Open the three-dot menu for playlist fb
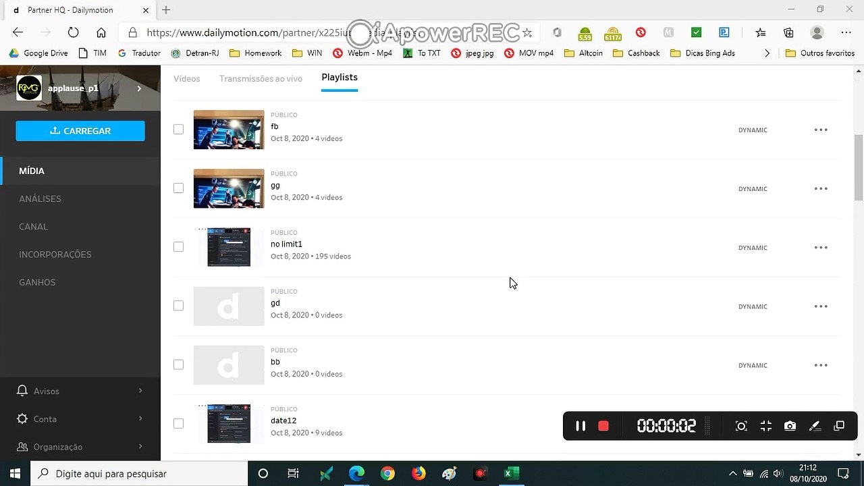 coord(821,130)
